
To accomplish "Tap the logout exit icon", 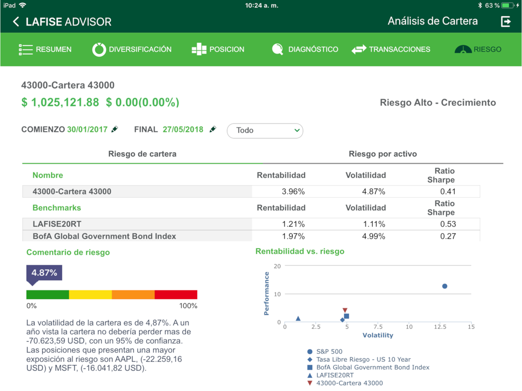I will pos(506,21).
